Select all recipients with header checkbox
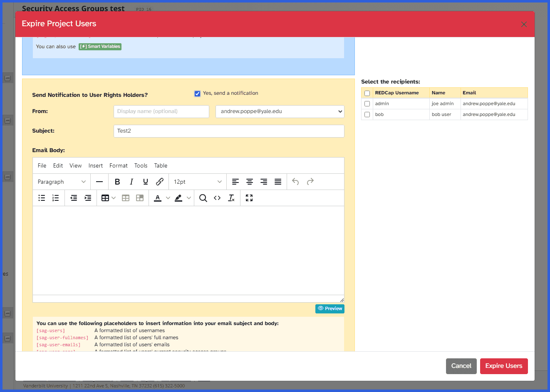 (x=367, y=93)
